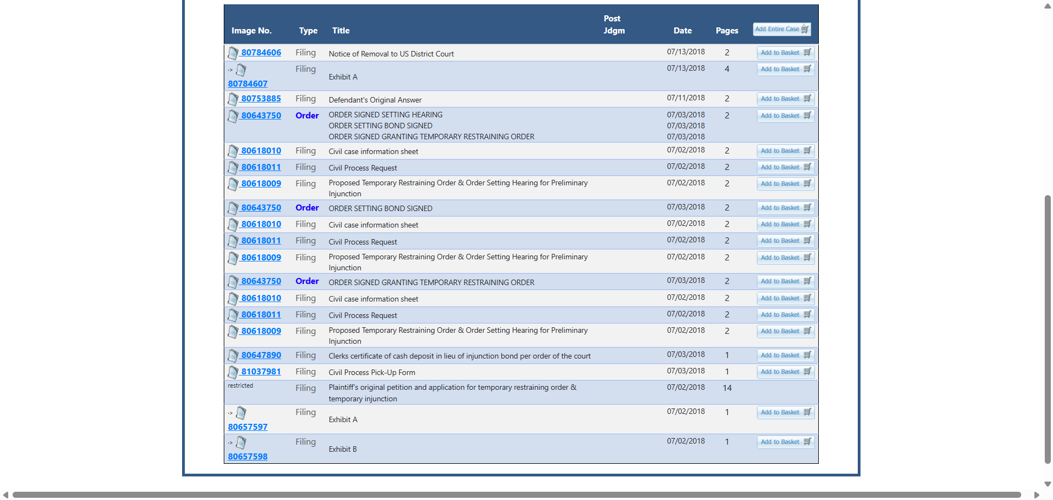Click the horizontal scrollbar thumb
The height and width of the screenshot is (500, 1053).
point(517,495)
